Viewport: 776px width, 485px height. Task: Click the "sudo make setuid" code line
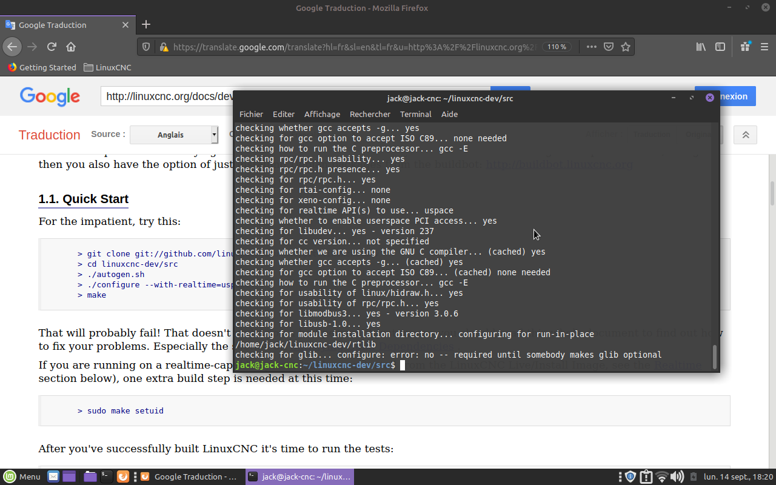click(x=125, y=410)
